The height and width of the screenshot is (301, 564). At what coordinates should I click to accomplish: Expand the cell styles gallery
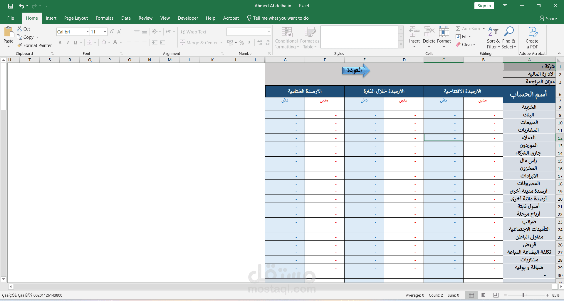coord(401,45)
